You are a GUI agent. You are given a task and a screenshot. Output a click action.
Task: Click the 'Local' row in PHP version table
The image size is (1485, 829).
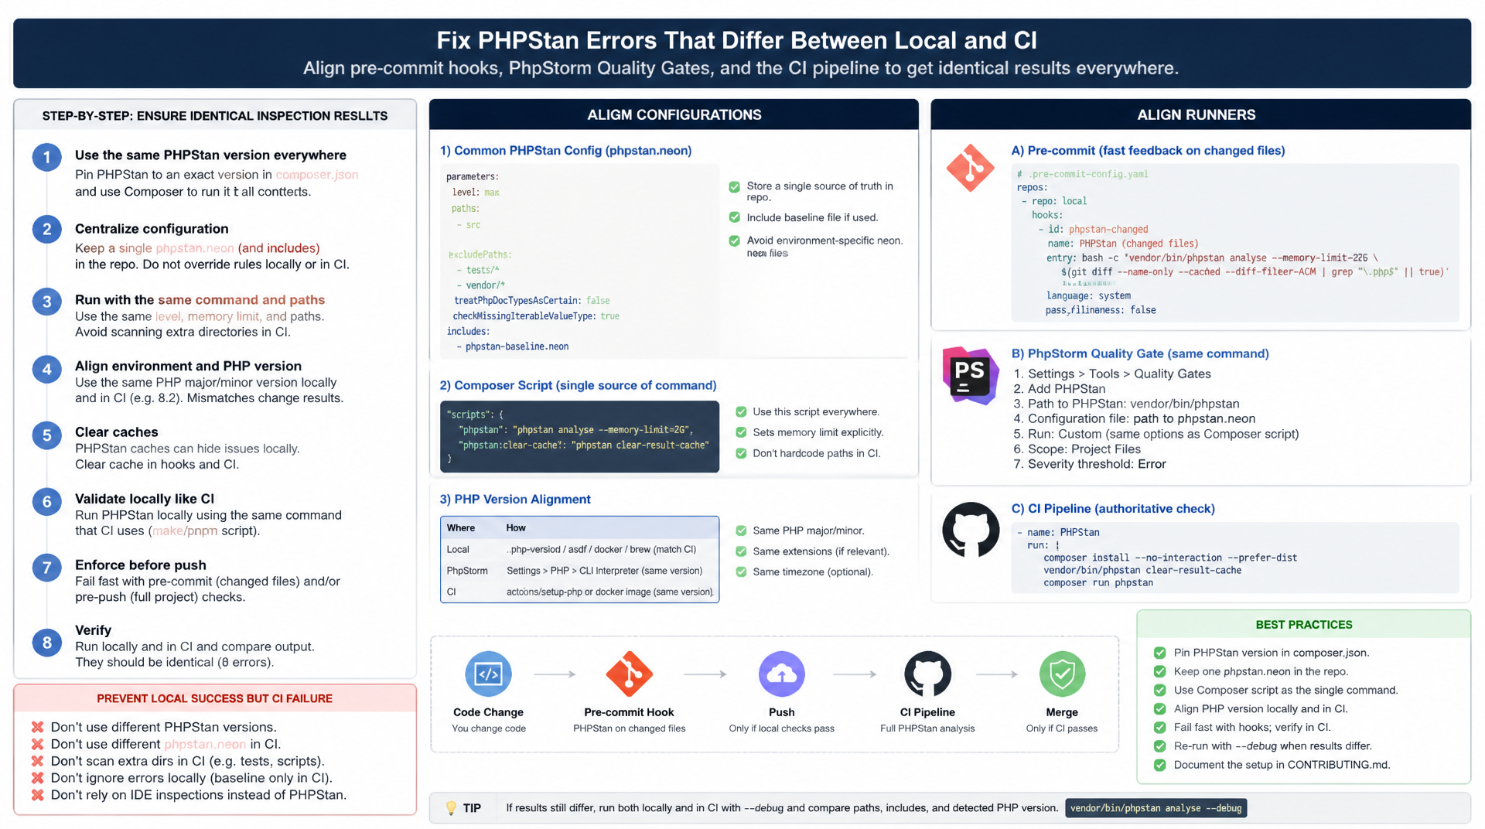point(579,549)
